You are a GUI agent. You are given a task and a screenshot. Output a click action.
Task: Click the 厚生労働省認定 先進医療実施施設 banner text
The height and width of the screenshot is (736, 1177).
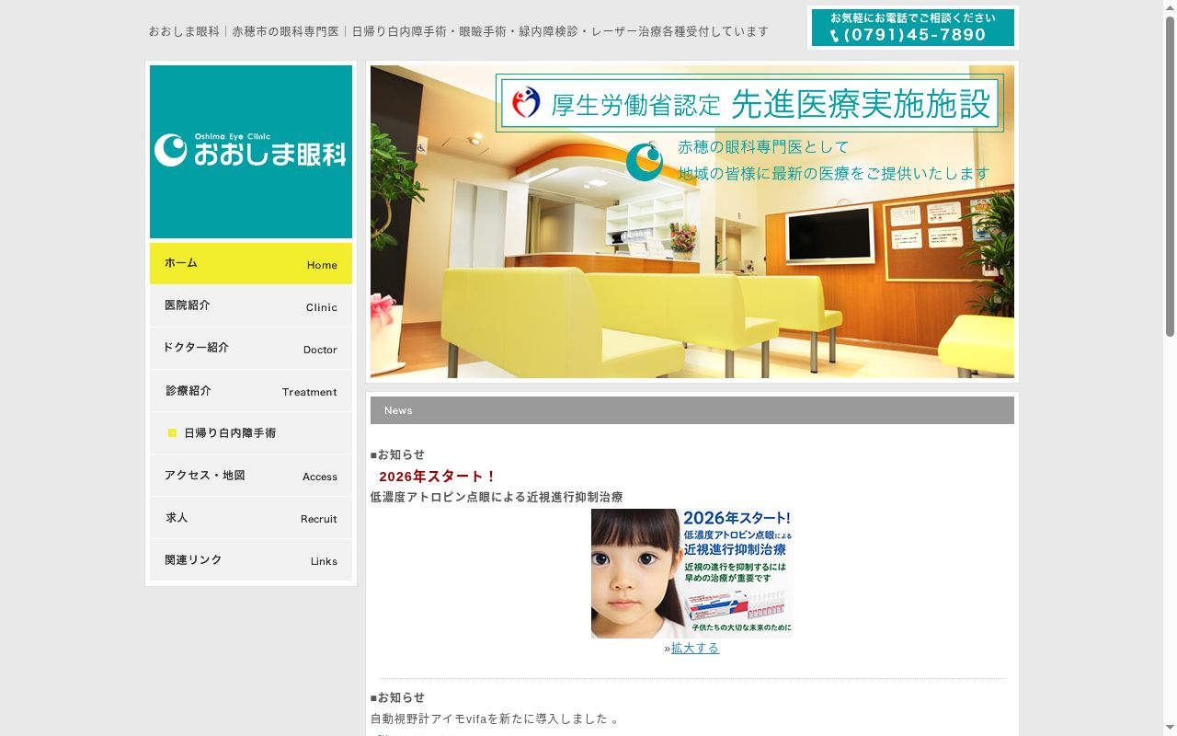pos(749,103)
